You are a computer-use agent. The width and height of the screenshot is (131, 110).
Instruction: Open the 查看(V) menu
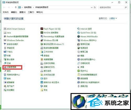[x=23, y=12]
